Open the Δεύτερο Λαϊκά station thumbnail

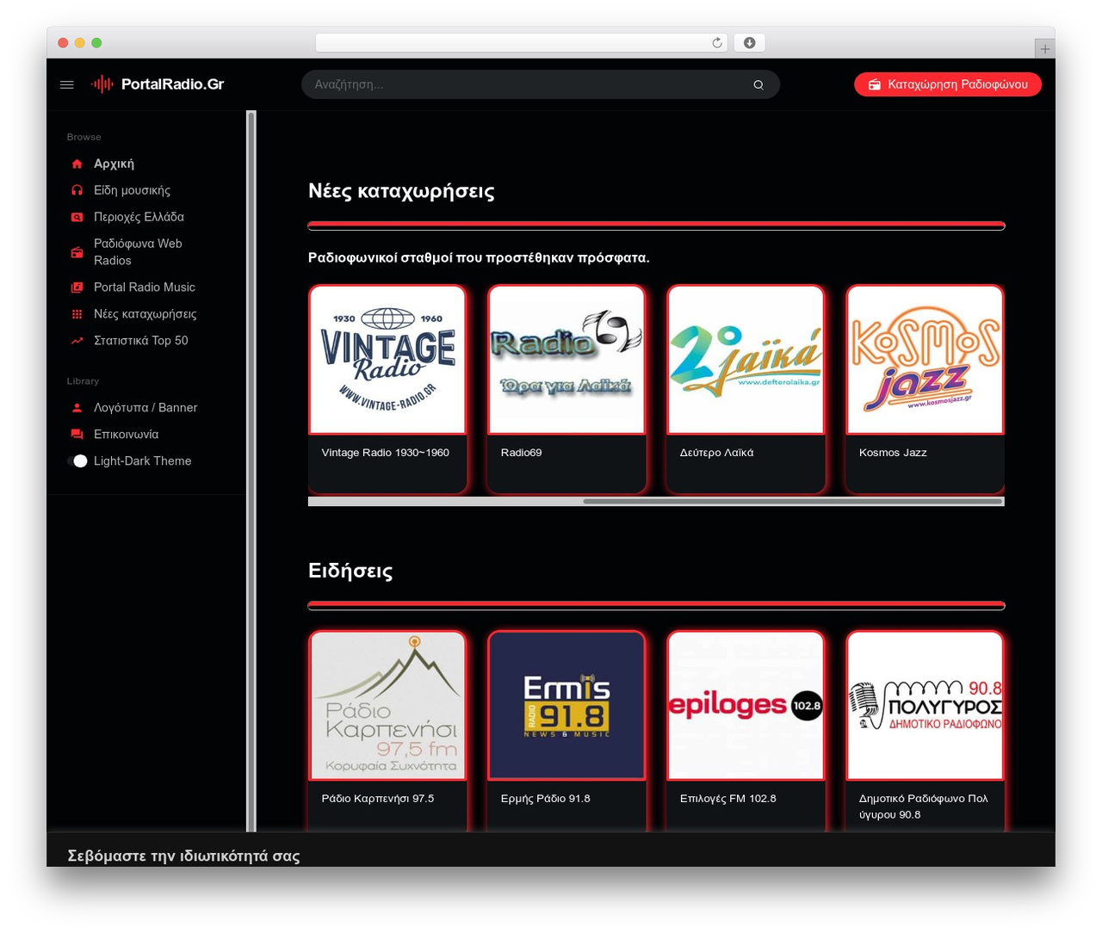tap(746, 360)
